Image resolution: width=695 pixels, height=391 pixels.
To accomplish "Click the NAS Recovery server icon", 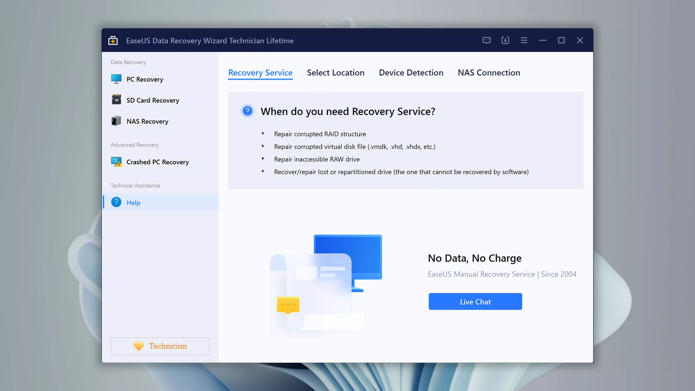I will click(116, 121).
